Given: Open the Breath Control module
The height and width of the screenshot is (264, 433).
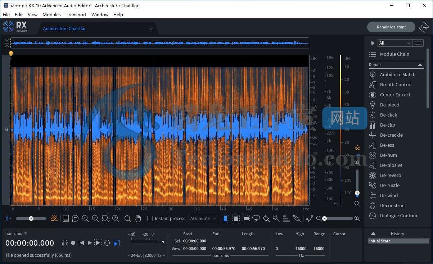Looking at the screenshot, I should [396, 85].
